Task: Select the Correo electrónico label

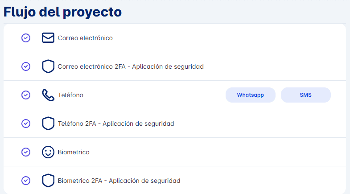Action: point(85,38)
